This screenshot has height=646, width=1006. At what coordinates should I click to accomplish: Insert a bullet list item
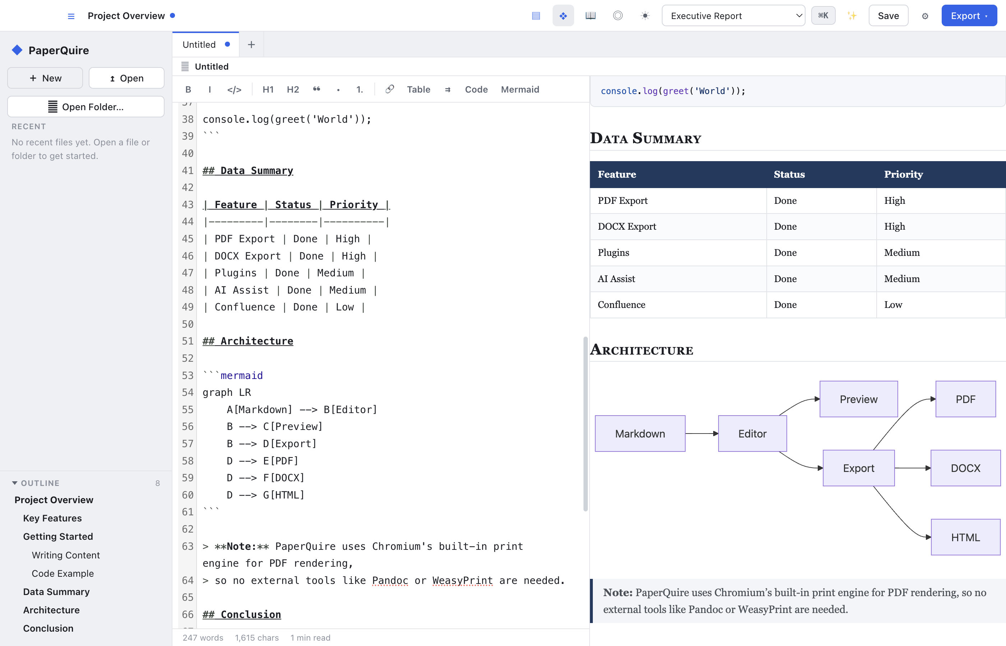pos(338,89)
